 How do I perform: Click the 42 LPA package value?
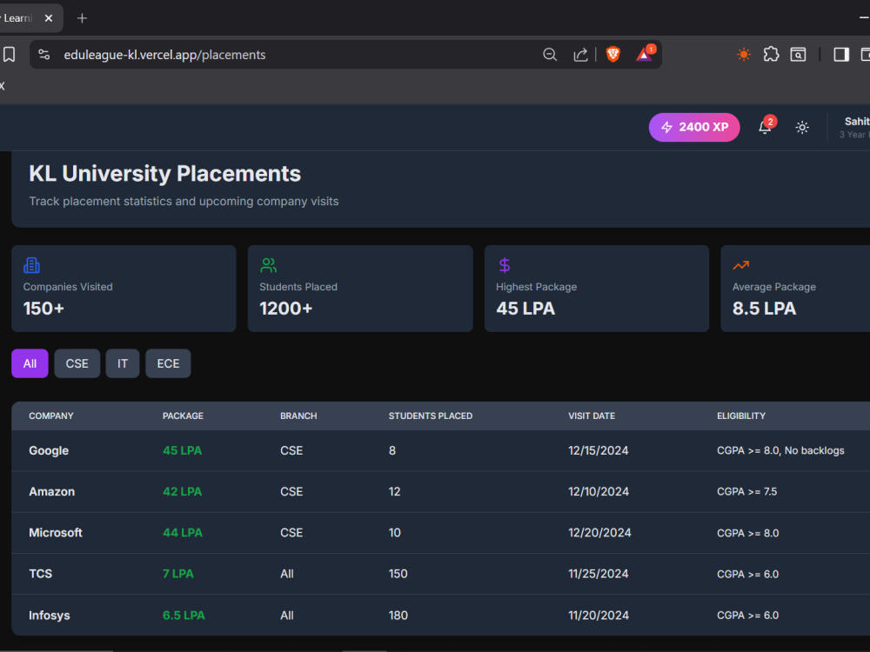[182, 492]
